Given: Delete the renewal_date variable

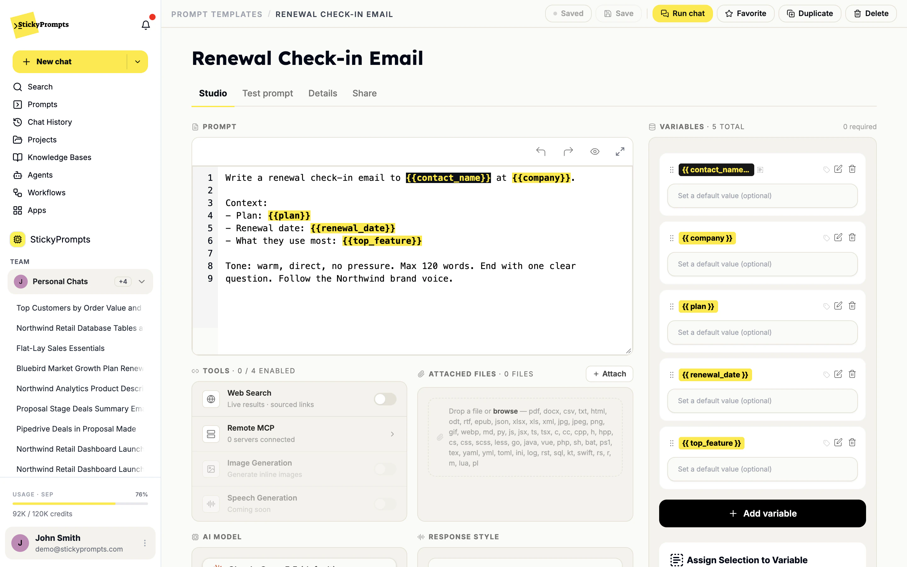Looking at the screenshot, I should pyautogui.click(x=852, y=374).
